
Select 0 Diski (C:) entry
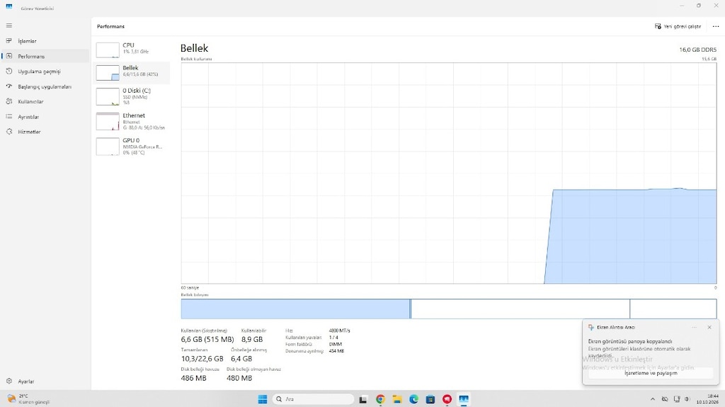pyautogui.click(x=131, y=97)
